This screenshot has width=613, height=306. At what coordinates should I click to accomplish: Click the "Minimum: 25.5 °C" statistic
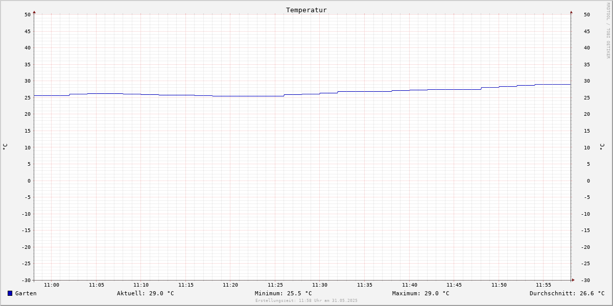click(x=283, y=293)
